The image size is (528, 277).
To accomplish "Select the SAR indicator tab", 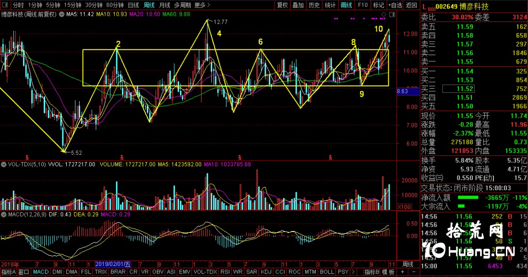I will [x=252, y=272].
